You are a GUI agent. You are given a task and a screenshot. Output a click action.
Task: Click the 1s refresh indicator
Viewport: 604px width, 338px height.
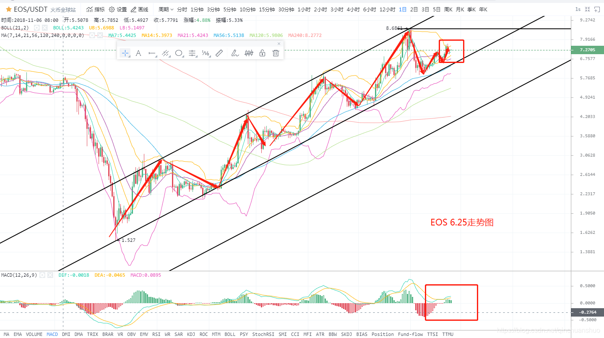point(578,9)
